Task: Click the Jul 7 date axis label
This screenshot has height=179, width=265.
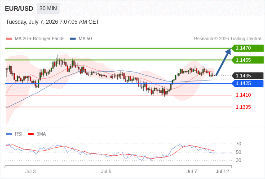Action: coord(192,171)
